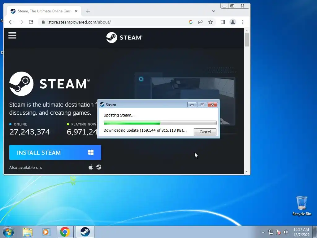The width and height of the screenshot is (317, 238).
Task: Open Chrome side panel
Action: click(223, 22)
